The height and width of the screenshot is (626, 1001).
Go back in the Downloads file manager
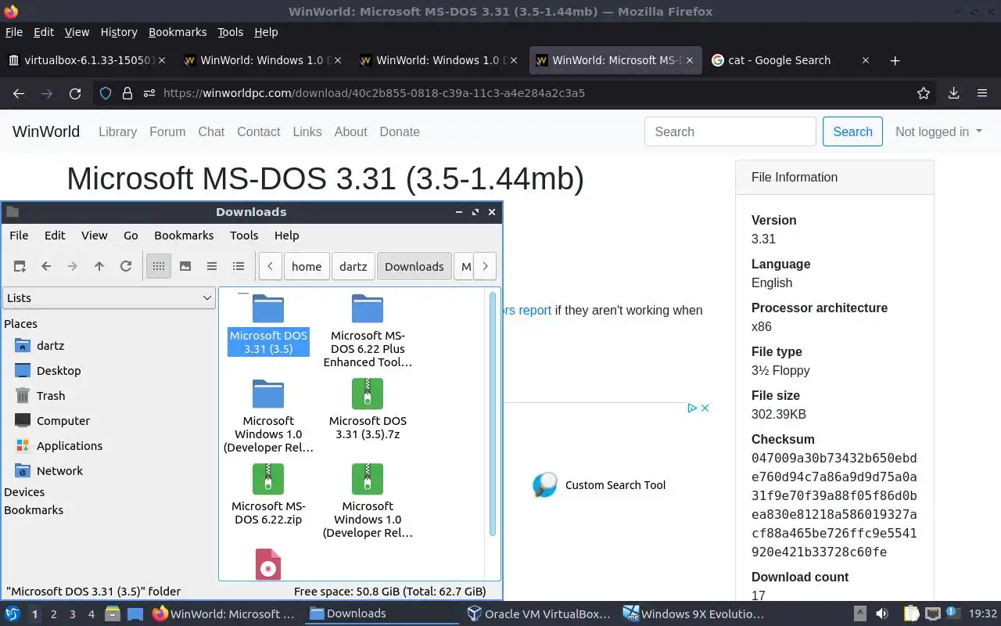point(46,266)
